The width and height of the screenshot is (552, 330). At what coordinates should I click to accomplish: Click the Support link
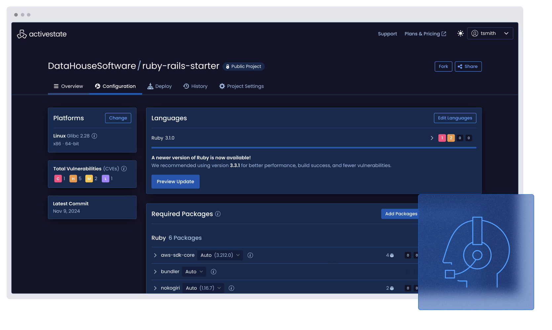[x=387, y=34]
